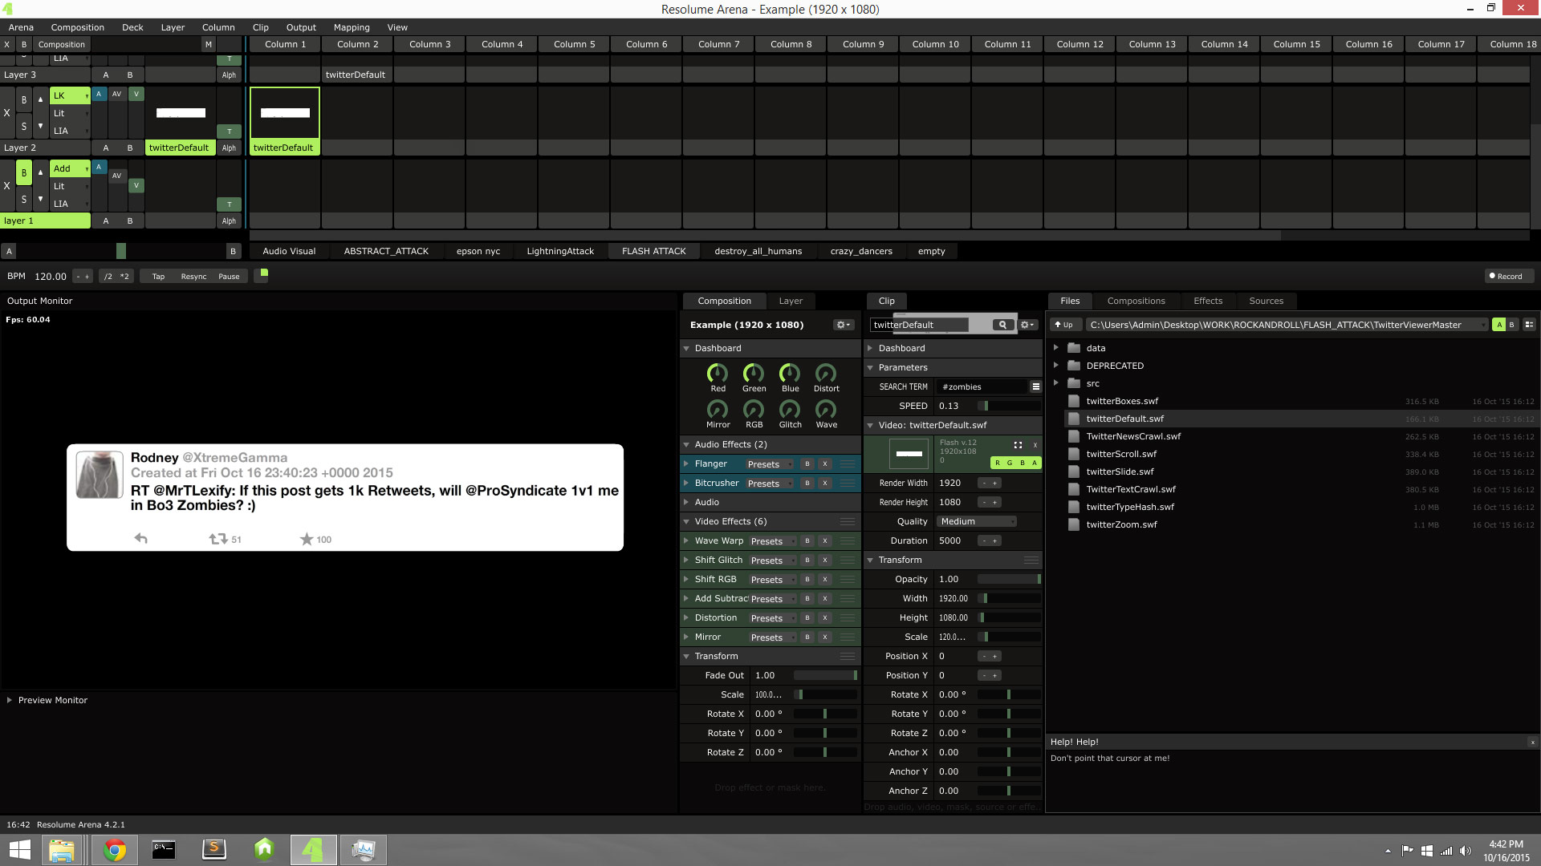Switch to the Sources tab
The image size is (1541, 866).
tap(1266, 301)
